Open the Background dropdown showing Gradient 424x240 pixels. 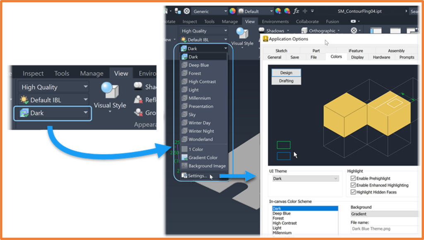point(385,214)
